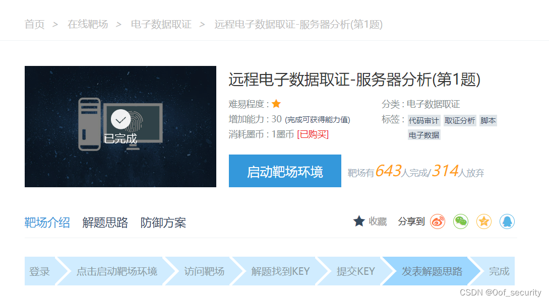549x302 pixels.
Task: Click the page title 远程电子数据取证-服务器分析(第1题)
Action: 355,80
